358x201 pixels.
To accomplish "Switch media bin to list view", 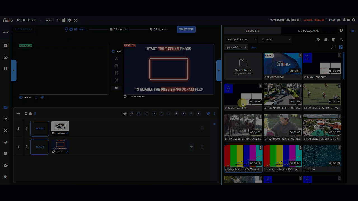I will [333, 47].
